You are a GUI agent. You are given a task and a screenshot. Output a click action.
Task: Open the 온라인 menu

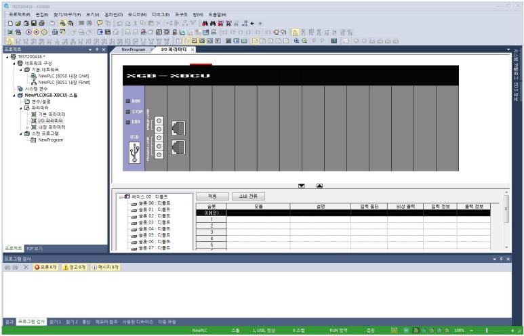113,15
